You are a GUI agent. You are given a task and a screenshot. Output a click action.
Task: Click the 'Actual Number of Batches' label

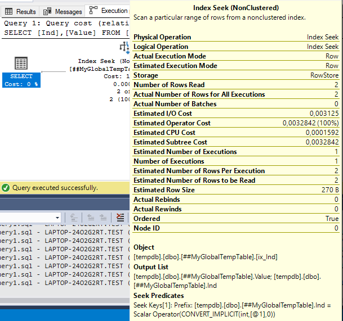[175, 104]
